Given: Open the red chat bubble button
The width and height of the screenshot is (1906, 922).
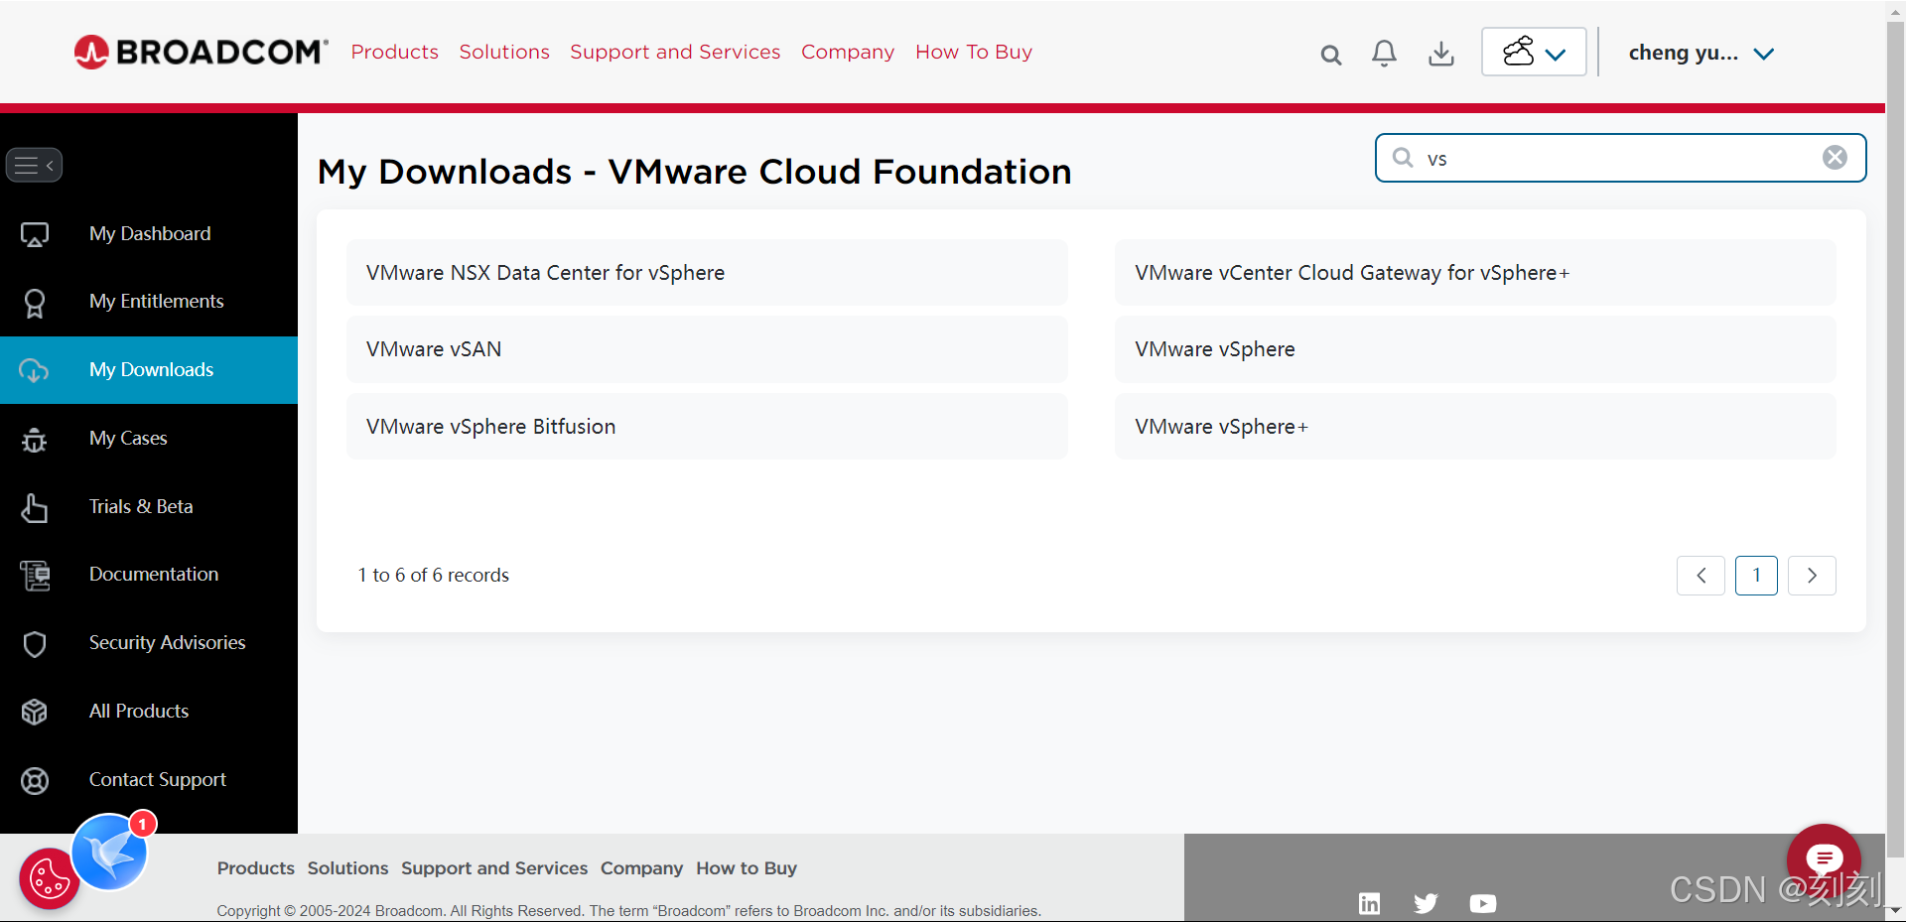Looking at the screenshot, I should (x=1824, y=859).
